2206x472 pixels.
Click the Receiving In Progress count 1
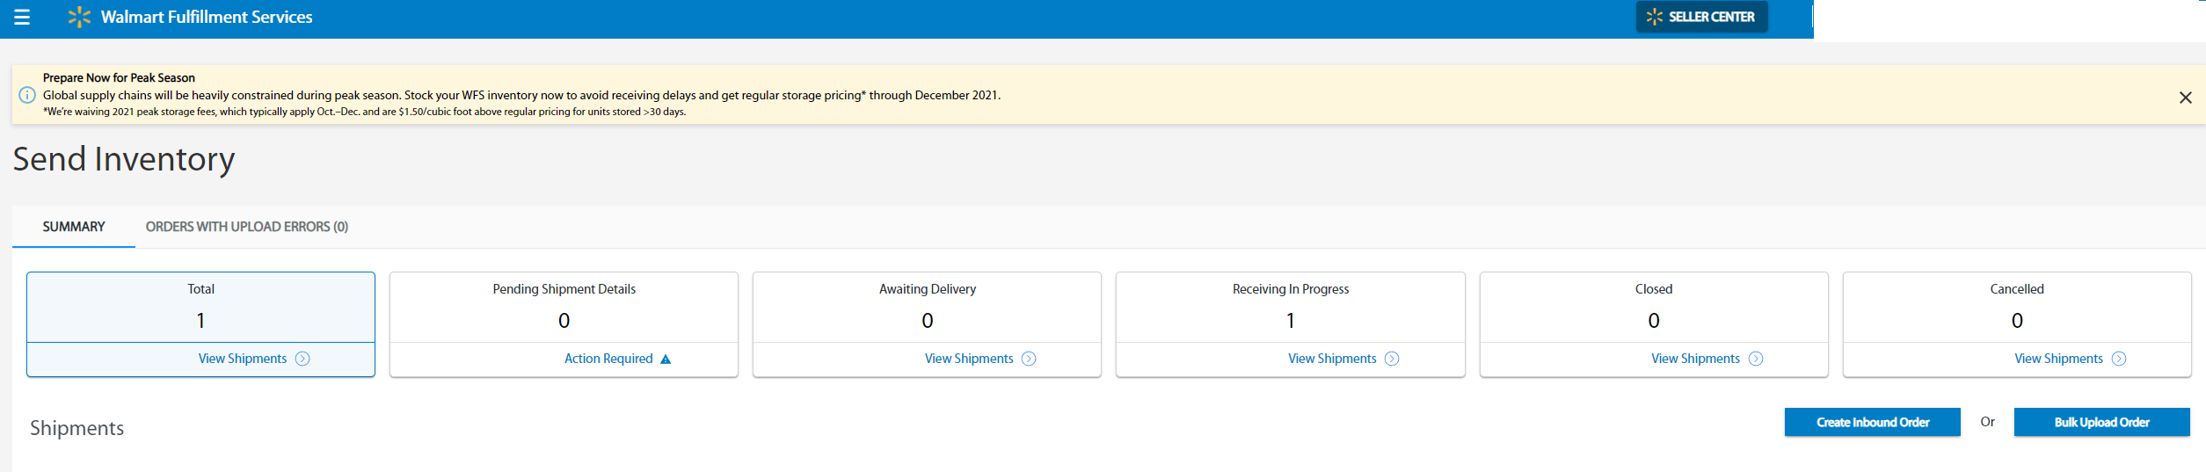[x=1290, y=321]
